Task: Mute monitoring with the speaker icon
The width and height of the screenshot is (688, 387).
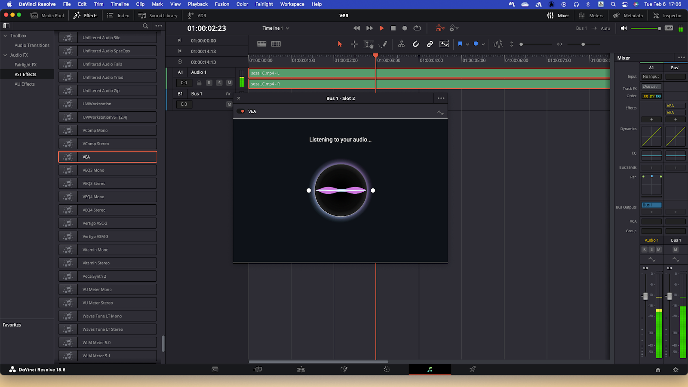Action: point(624,28)
